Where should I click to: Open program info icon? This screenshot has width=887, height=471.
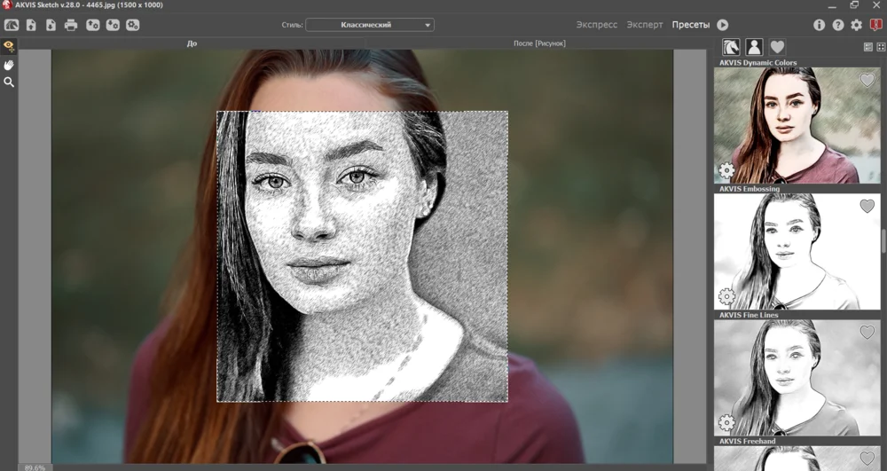click(819, 25)
